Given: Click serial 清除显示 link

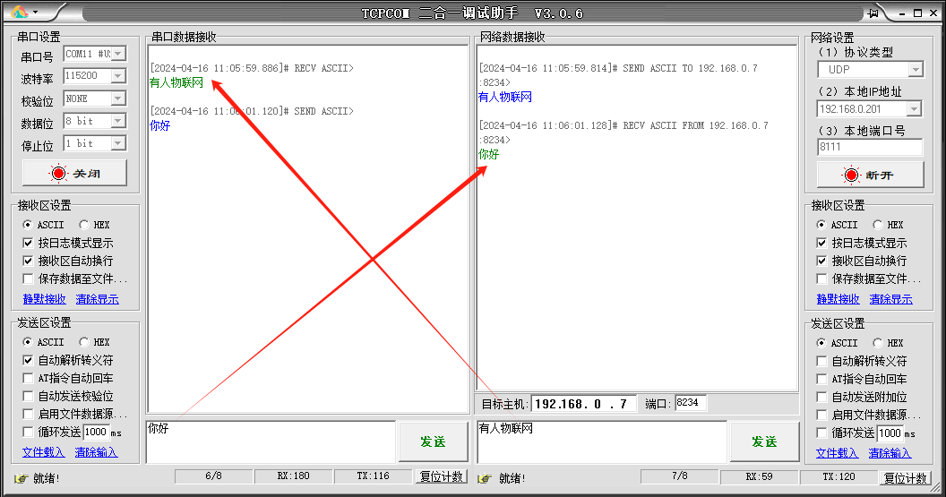Looking at the screenshot, I should tap(97, 298).
